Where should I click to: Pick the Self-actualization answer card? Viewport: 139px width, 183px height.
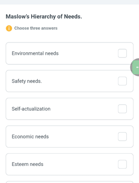click(69, 109)
